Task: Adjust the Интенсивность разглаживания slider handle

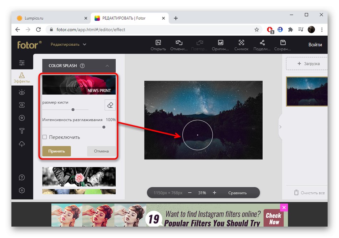Action: pyautogui.click(x=104, y=127)
